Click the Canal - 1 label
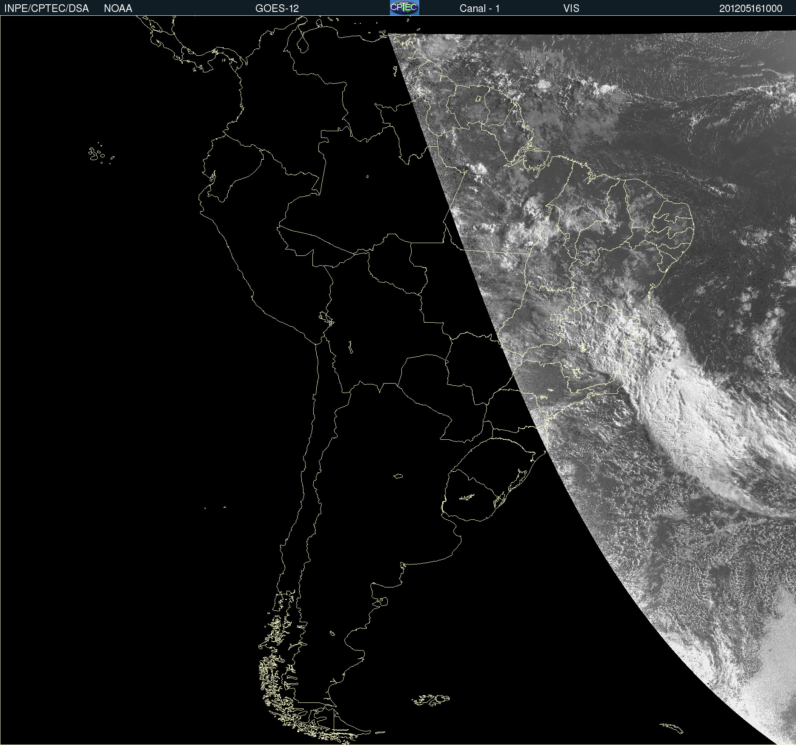796x745 pixels. click(479, 9)
